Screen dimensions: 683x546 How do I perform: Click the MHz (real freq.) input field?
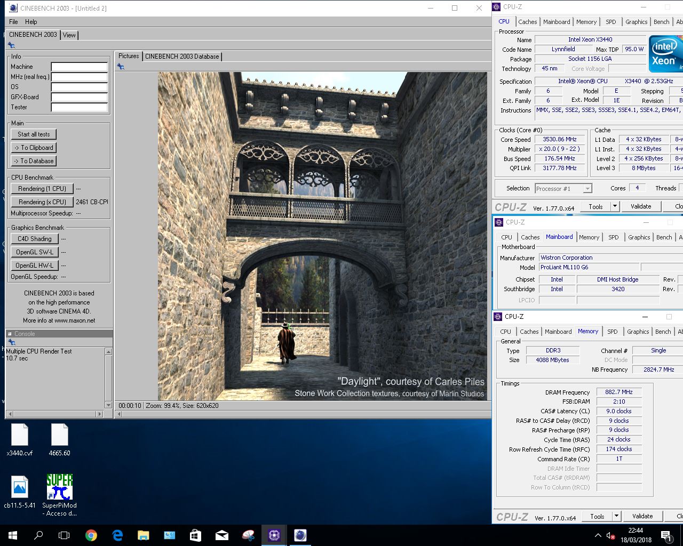(x=80, y=77)
